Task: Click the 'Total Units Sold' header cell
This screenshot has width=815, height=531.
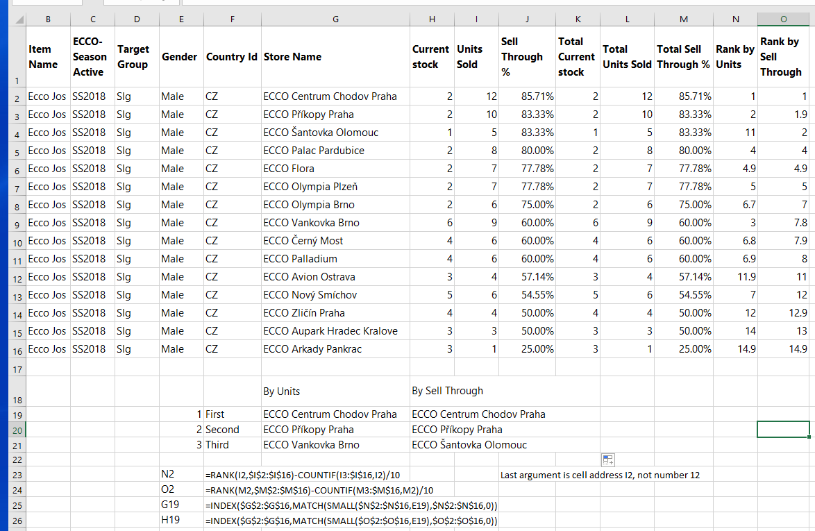Action: click(627, 57)
